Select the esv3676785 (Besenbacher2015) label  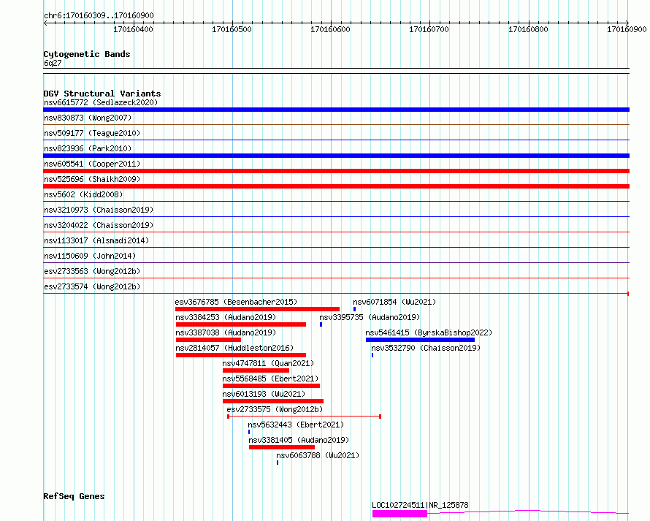[237, 302]
